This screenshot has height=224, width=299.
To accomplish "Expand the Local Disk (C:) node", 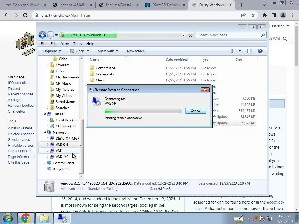I will (x=48, y=120).
